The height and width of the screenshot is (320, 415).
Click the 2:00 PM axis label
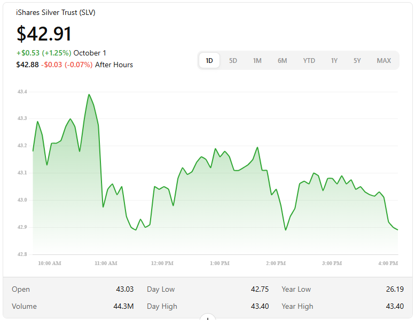point(276,263)
